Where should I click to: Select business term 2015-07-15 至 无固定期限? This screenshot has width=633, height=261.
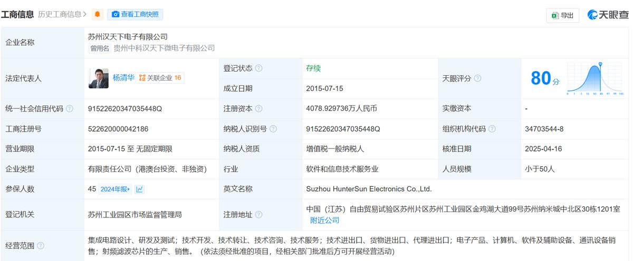[130, 149]
